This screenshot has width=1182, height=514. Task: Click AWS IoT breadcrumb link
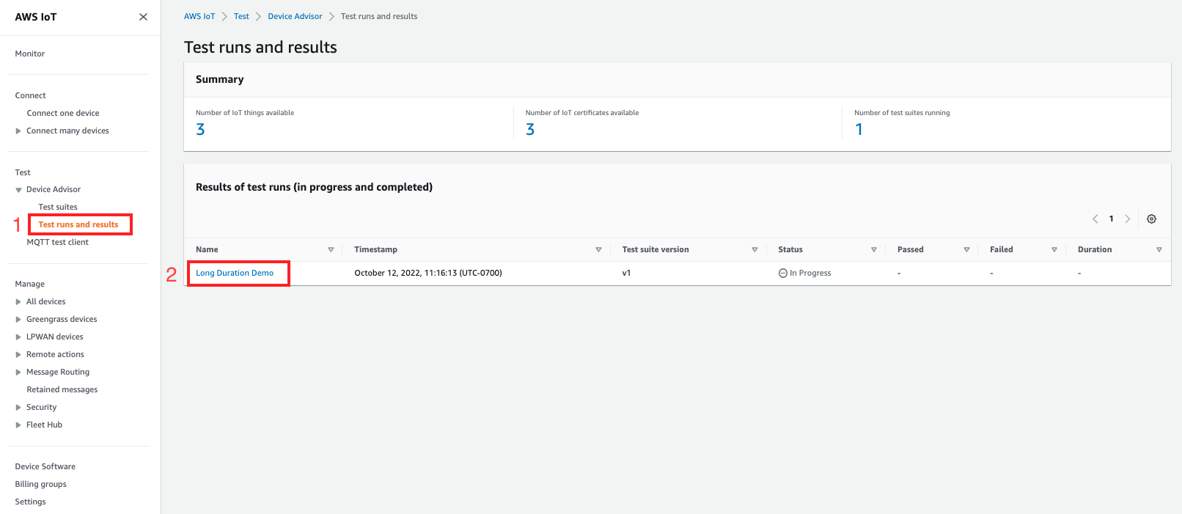(199, 16)
